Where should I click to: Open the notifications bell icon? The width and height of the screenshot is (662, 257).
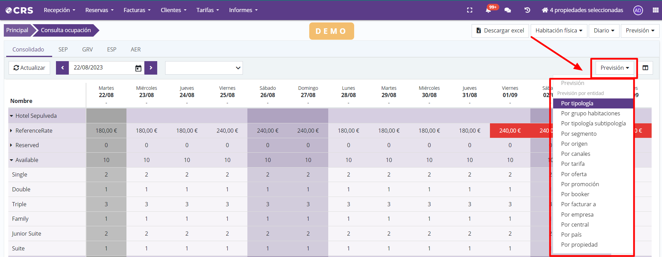click(x=488, y=10)
